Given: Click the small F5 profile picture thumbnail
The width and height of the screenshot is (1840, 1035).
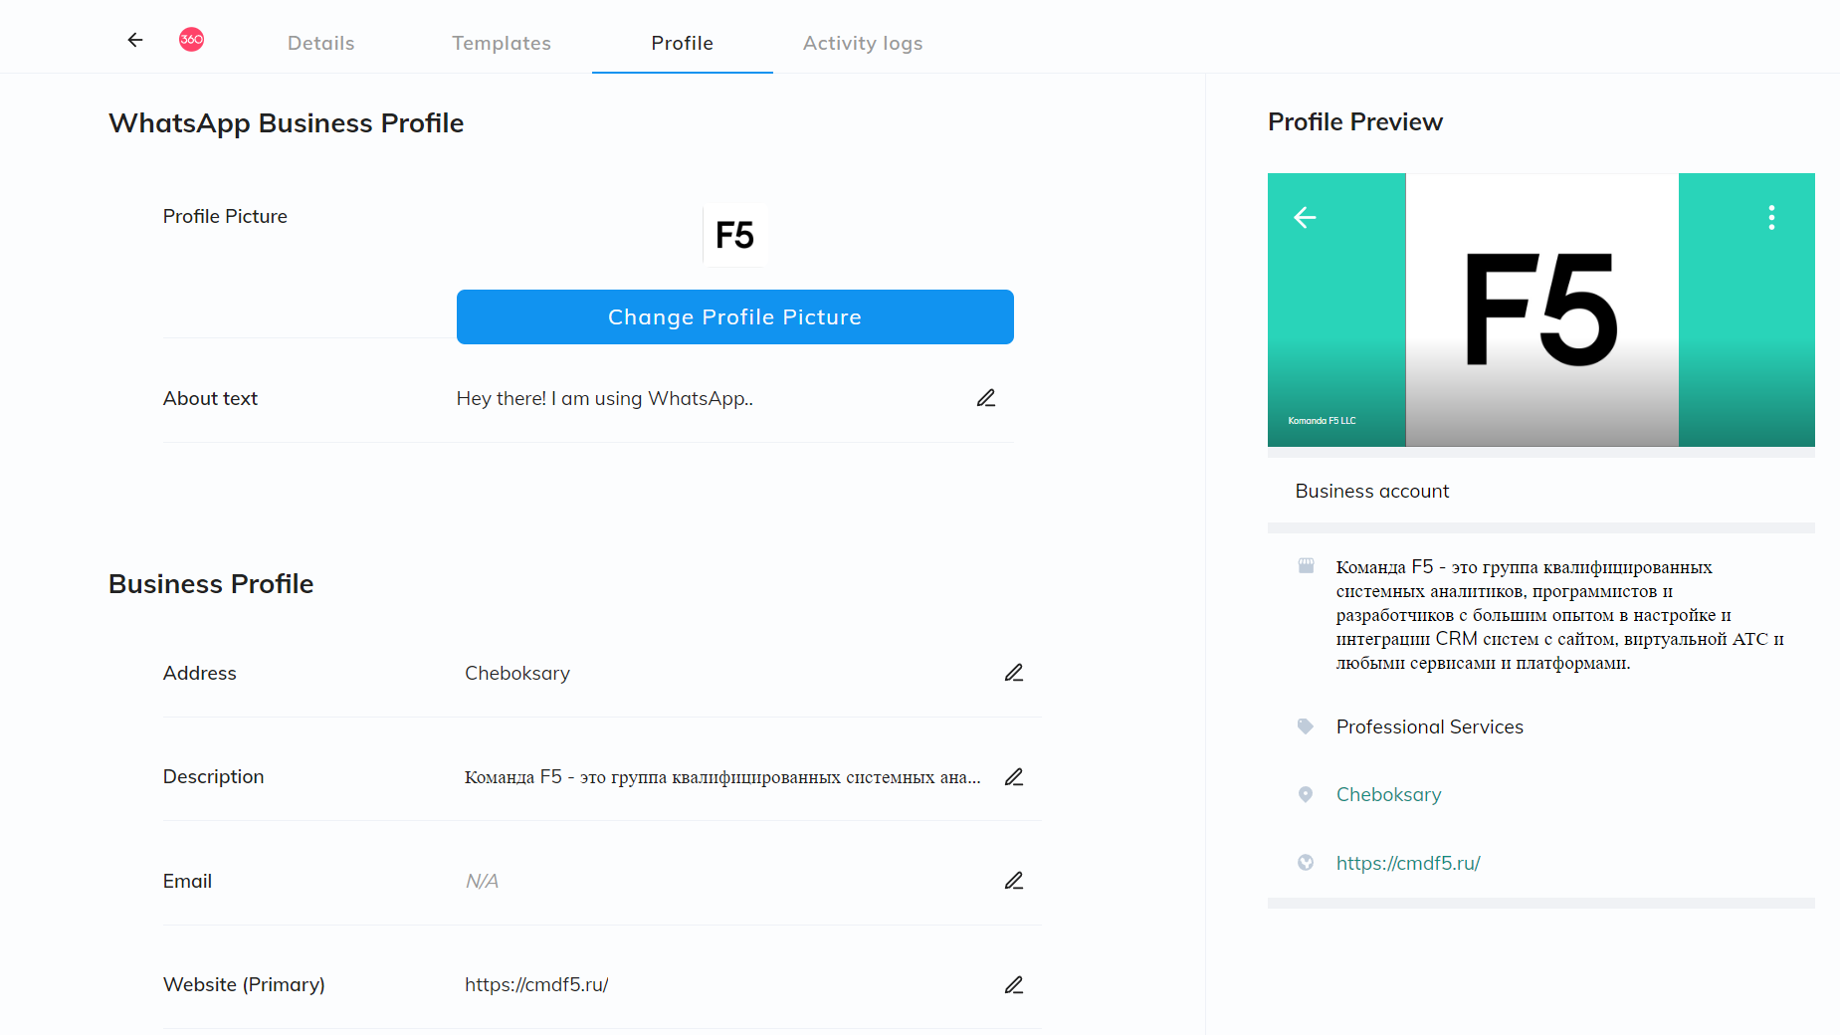Looking at the screenshot, I should (734, 235).
